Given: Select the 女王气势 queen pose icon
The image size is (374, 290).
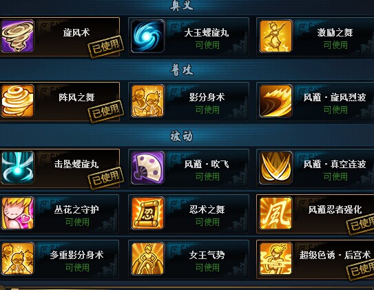Looking at the screenshot, I should click(x=147, y=259).
